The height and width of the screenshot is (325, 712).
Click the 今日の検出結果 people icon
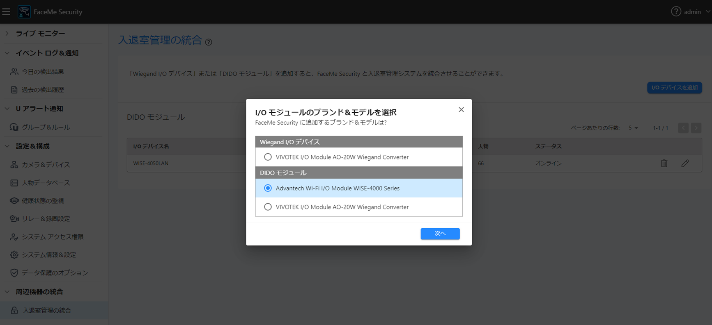pyautogui.click(x=14, y=72)
